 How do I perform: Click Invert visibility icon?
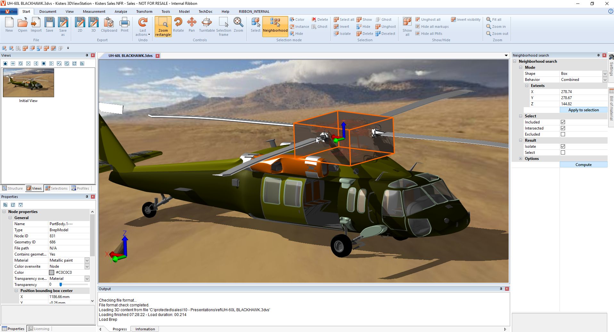(x=466, y=20)
